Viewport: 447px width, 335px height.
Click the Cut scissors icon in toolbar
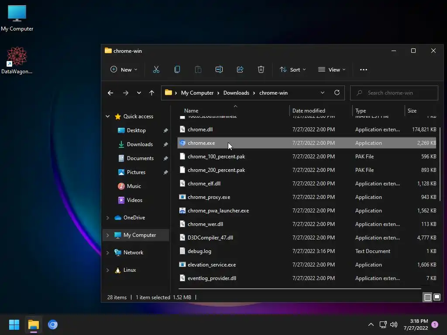pyautogui.click(x=156, y=69)
